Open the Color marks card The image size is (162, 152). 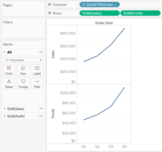point(9,70)
